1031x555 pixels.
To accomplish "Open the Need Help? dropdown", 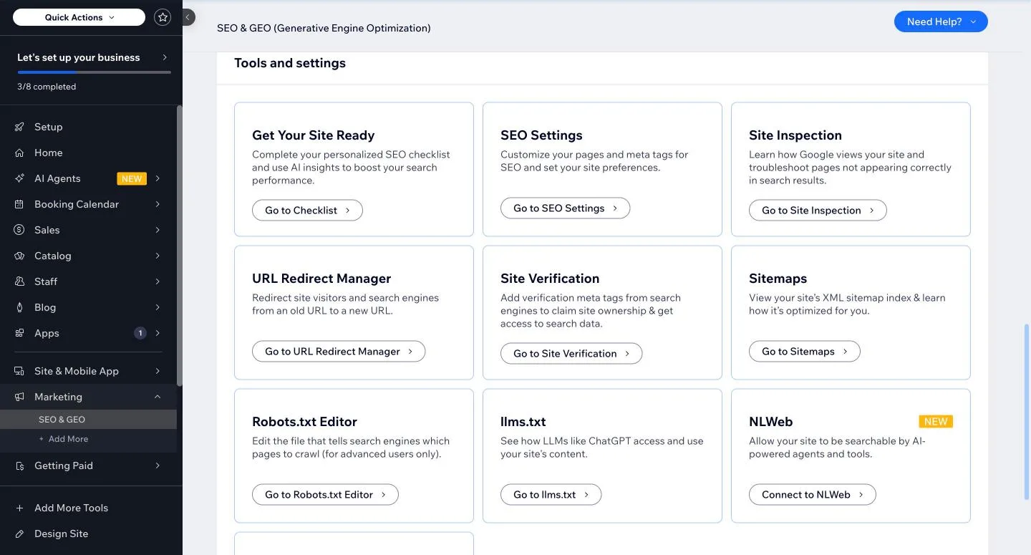I will click(941, 21).
